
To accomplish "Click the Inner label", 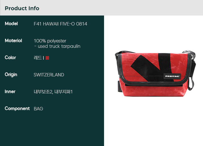I will 10,92.
